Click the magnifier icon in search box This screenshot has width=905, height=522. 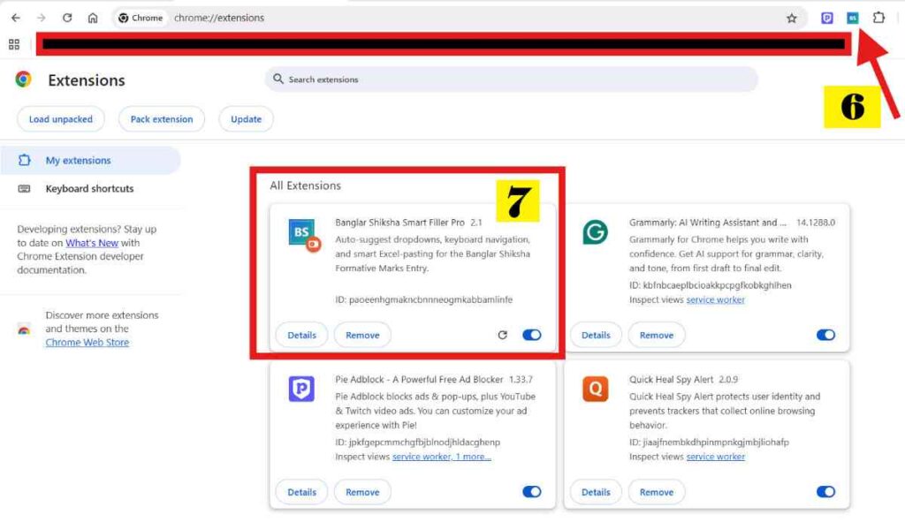coord(278,79)
